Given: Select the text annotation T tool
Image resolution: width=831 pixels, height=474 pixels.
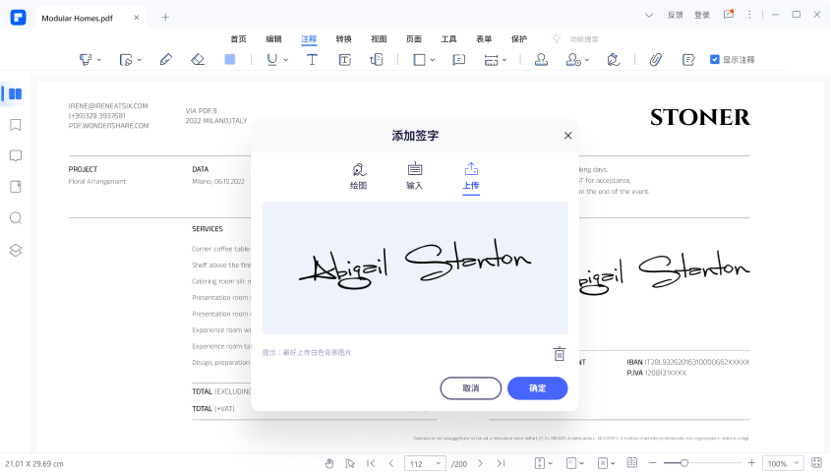Looking at the screenshot, I should [x=312, y=59].
